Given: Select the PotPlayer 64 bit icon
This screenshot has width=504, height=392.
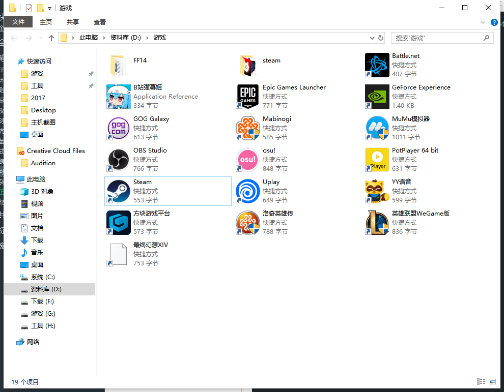Looking at the screenshot, I should tap(377, 160).
